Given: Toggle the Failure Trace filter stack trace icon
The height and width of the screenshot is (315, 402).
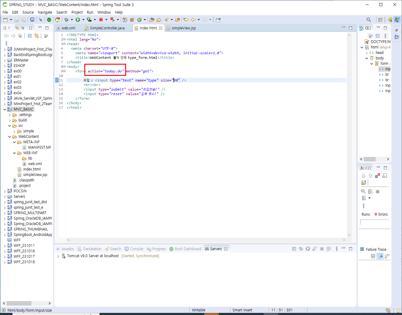Looking at the screenshot, I should click(380, 256).
